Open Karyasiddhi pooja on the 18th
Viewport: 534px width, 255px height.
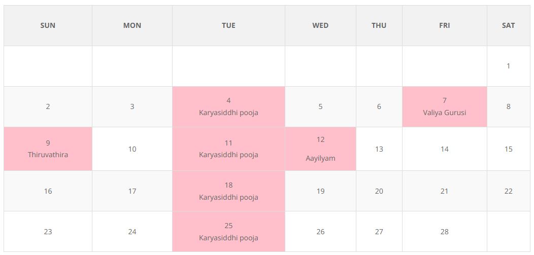tap(228, 197)
